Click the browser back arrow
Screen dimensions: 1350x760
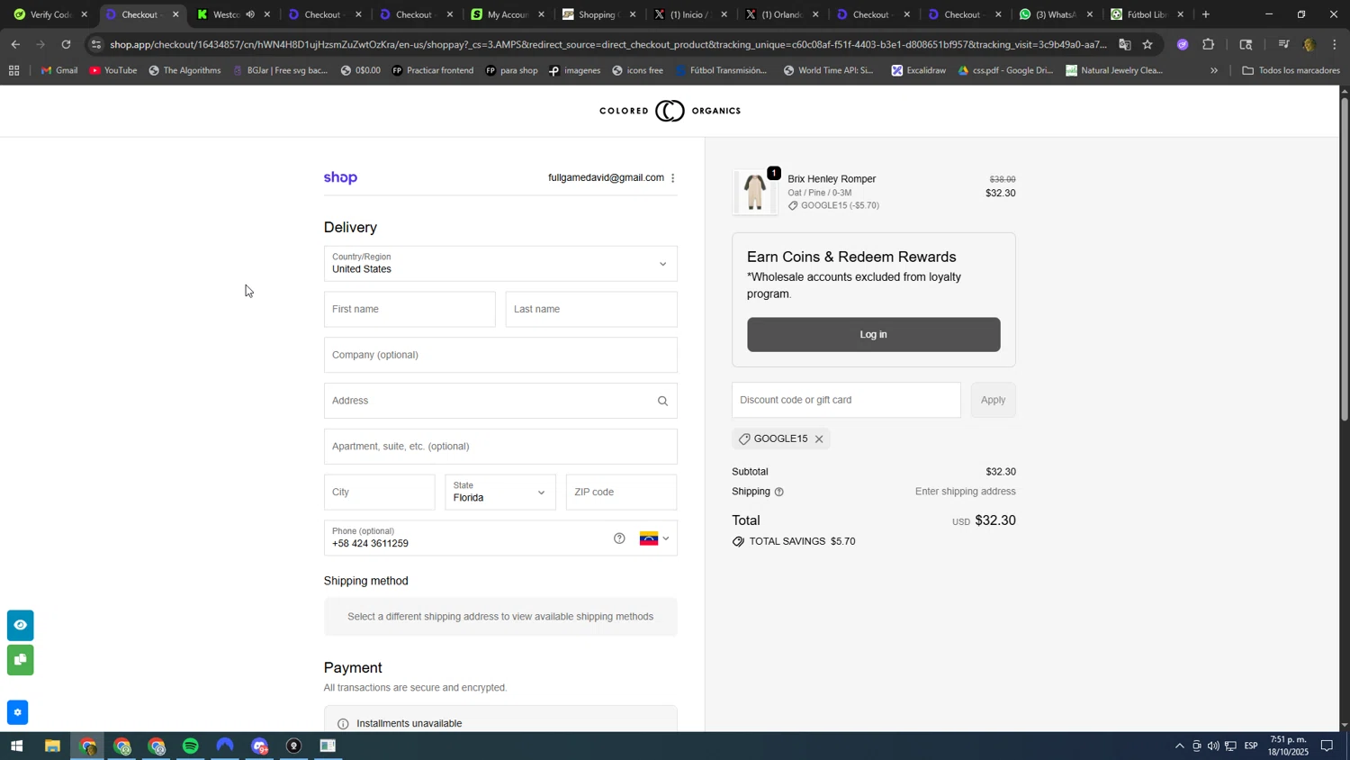pos(15,44)
